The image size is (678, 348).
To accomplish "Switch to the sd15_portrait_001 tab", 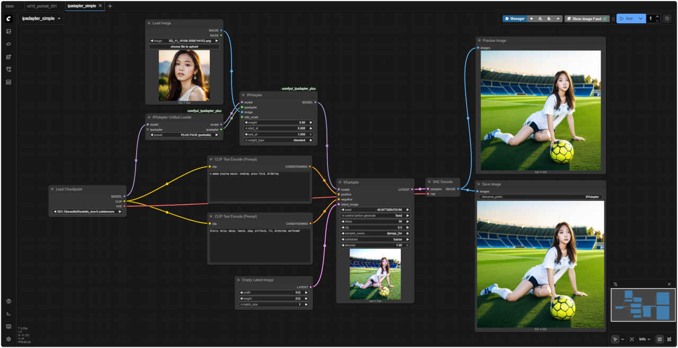I will [42, 6].
